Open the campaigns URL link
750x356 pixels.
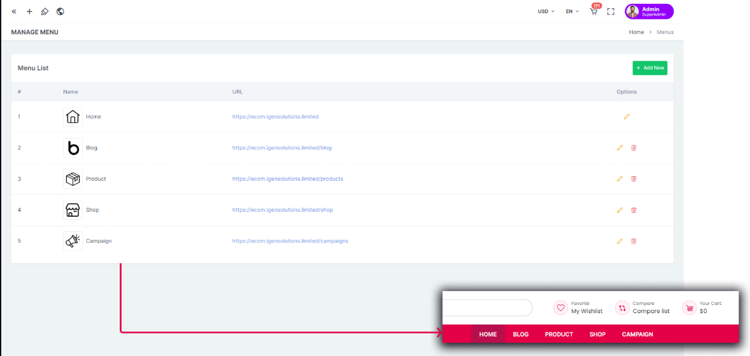click(290, 241)
